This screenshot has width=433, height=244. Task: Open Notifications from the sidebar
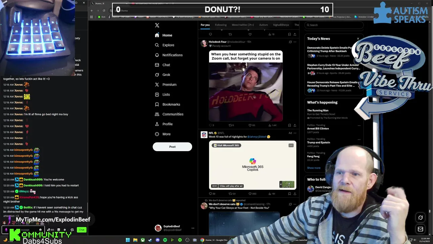click(x=168, y=55)
